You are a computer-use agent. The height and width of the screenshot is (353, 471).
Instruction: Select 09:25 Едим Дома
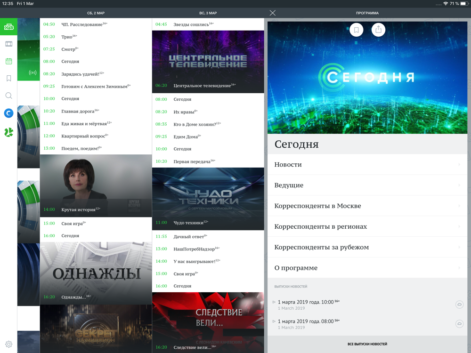click(208, 136)
